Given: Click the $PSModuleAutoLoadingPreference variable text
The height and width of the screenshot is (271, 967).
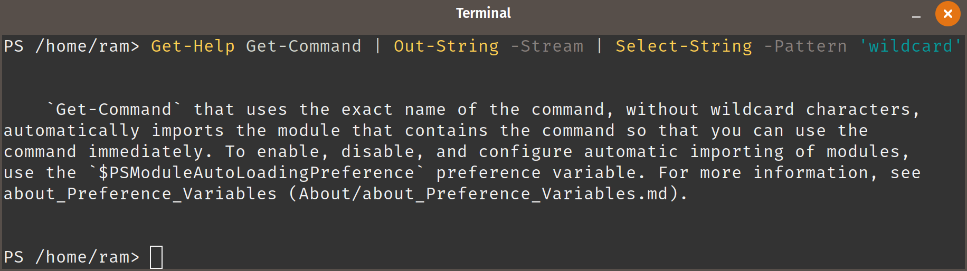Looking at the screenshot, I should coord(257,173).
